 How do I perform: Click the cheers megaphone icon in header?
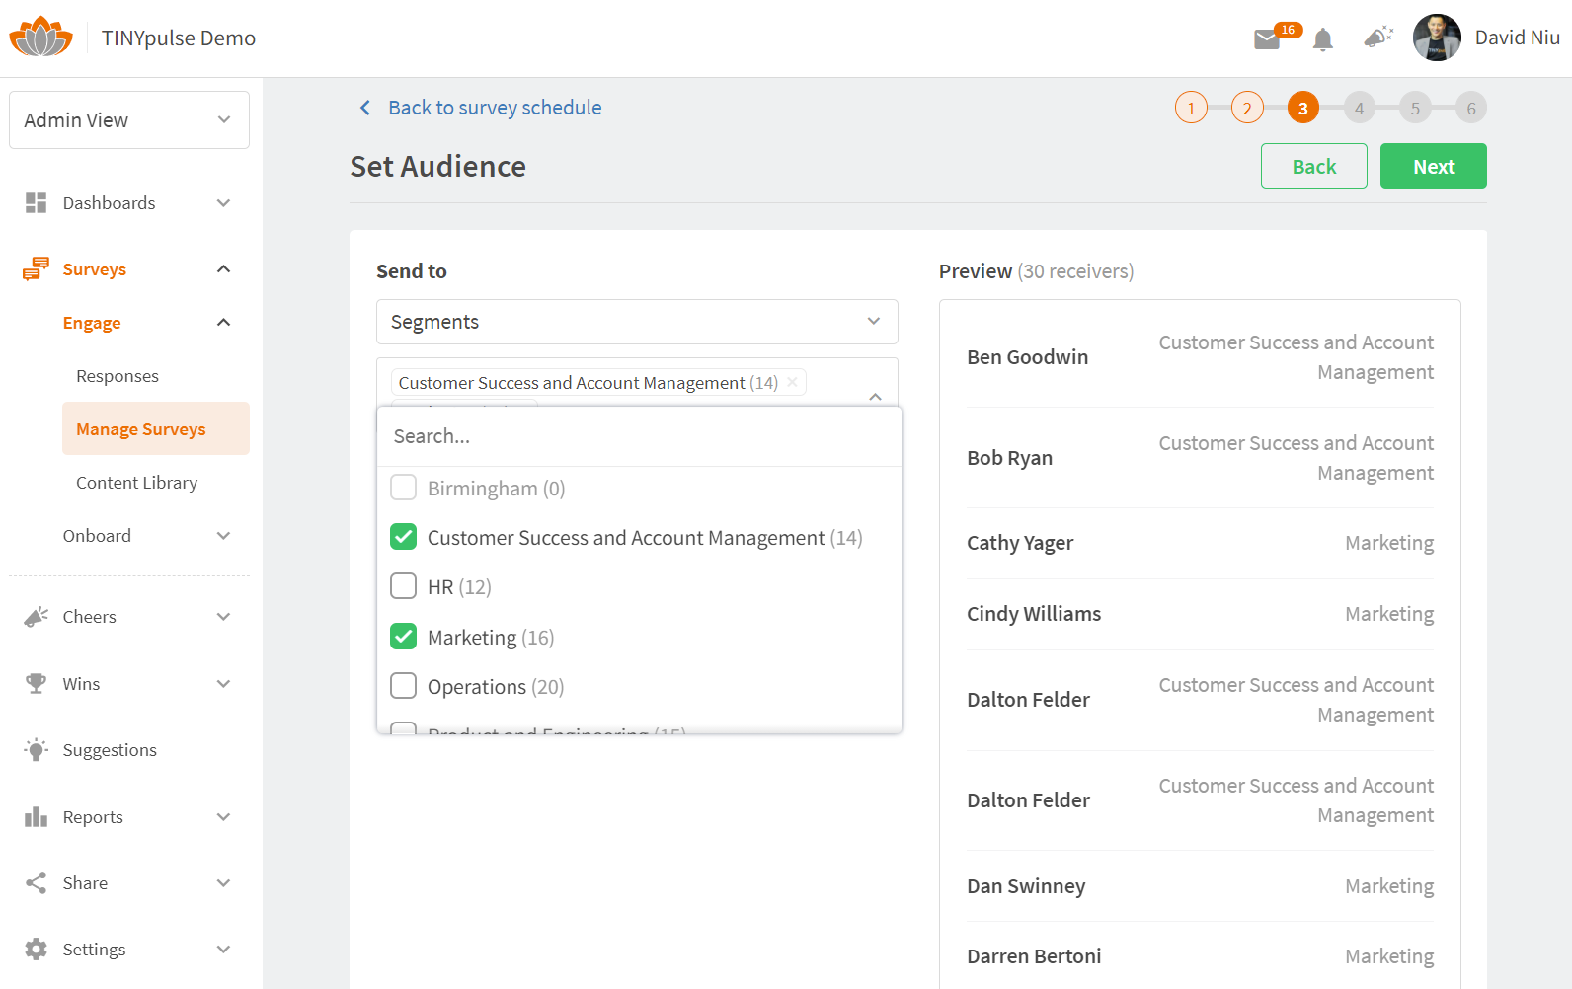1377,38
